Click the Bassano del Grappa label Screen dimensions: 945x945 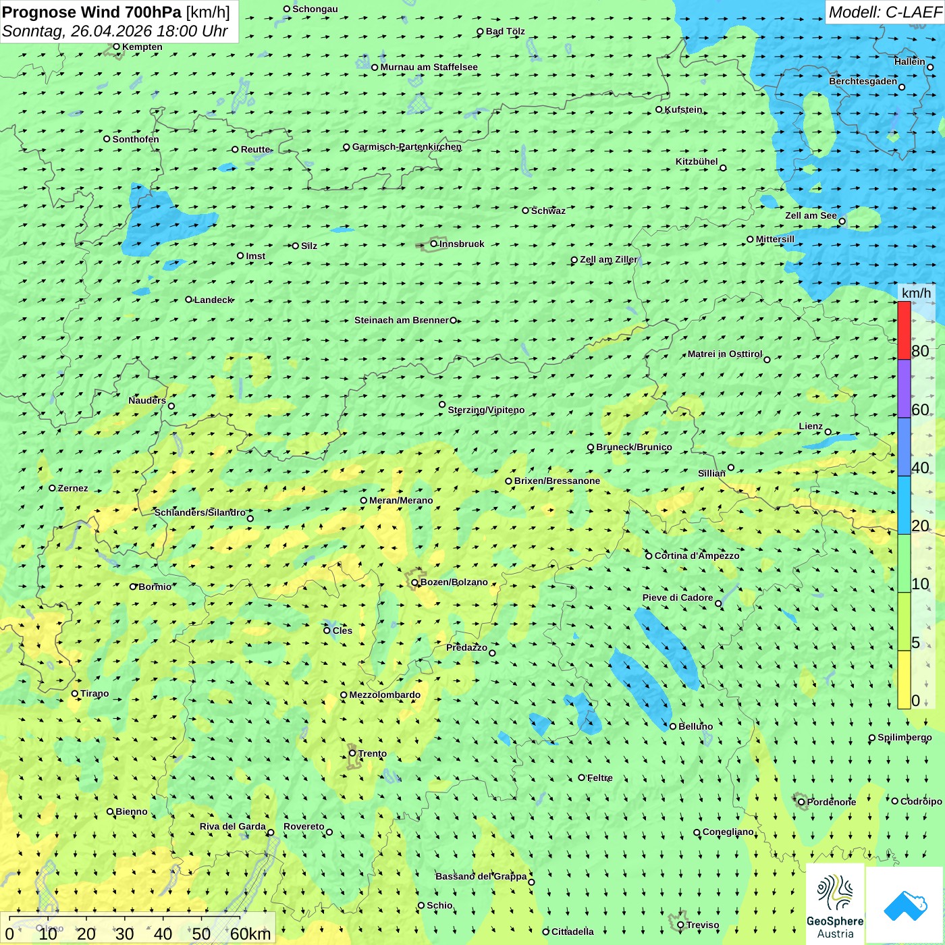[481, 876]
